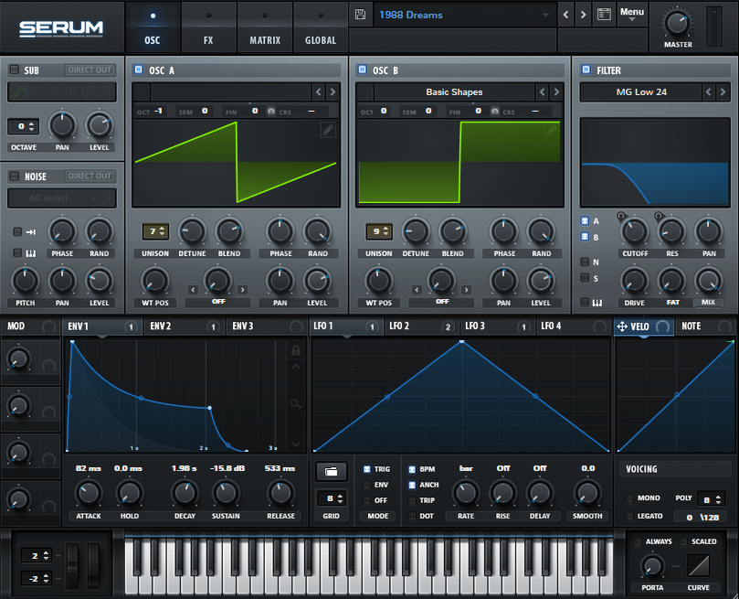
Task: Toggle the MONO voicing checkbox
Action: pyautogui.click(x=629, y=499)
